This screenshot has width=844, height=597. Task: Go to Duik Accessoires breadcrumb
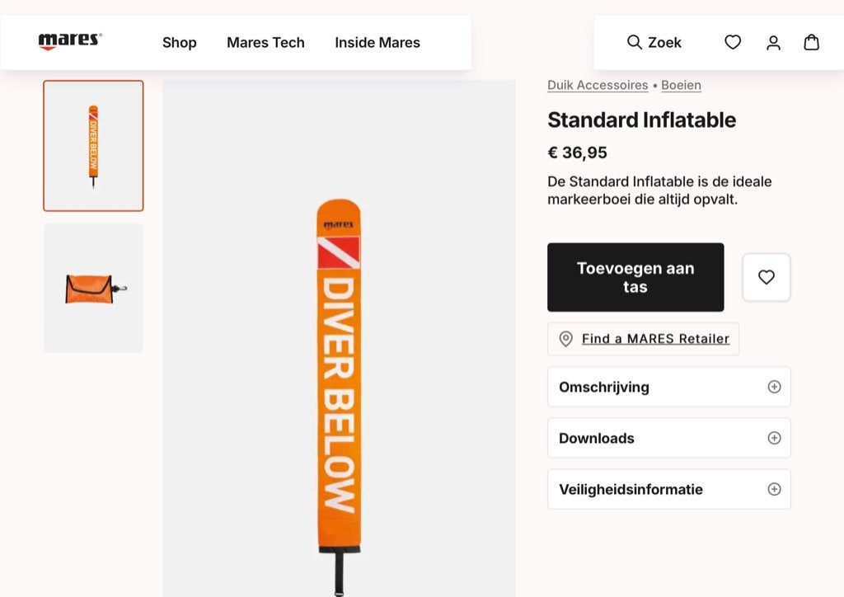coord(598,85)
